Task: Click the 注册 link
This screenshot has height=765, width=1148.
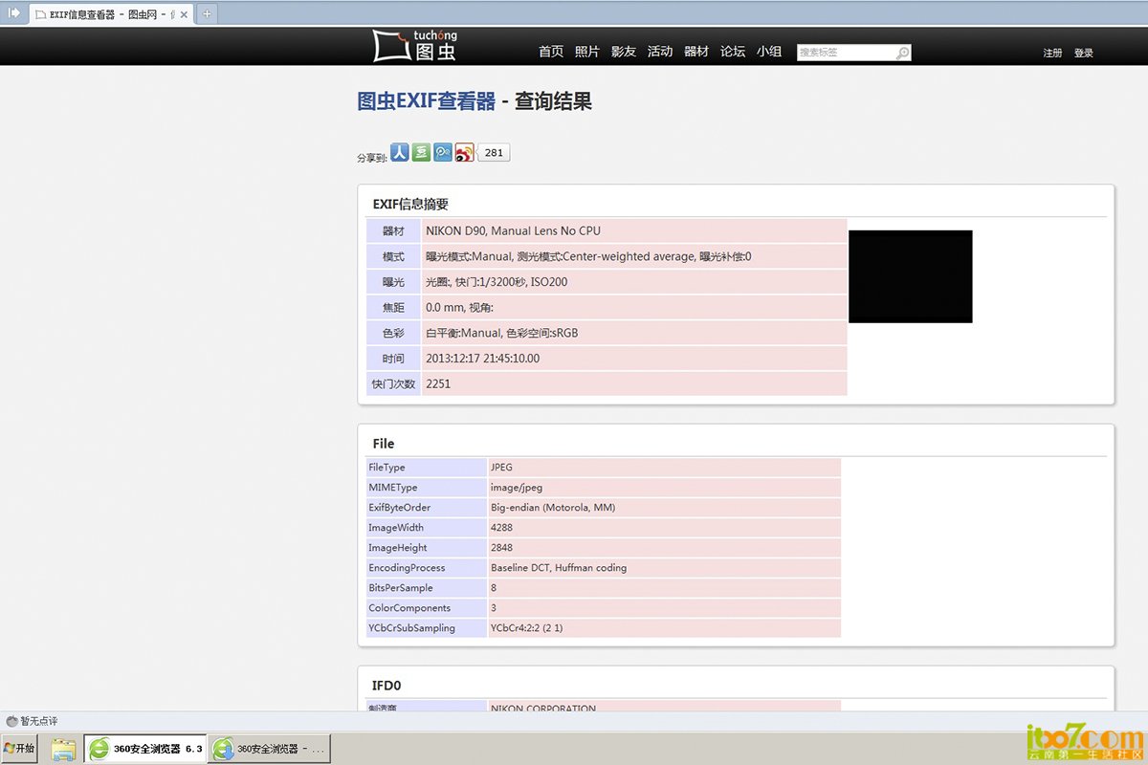Action: click(x=1052, y=54)
